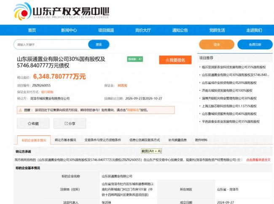Click the 转让方承诺 section heading
Image resolution: width=274 pixels, height=204 pixels.
pos(23,152)
